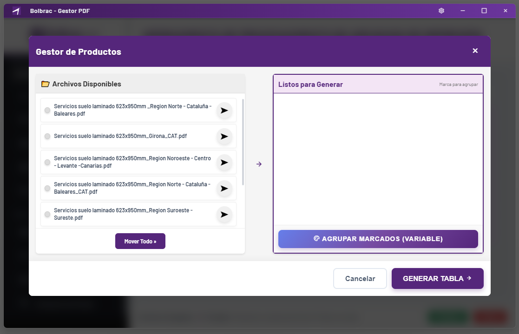
Task: Click Generar Tabla button
Action: click(x=437, y=278)
